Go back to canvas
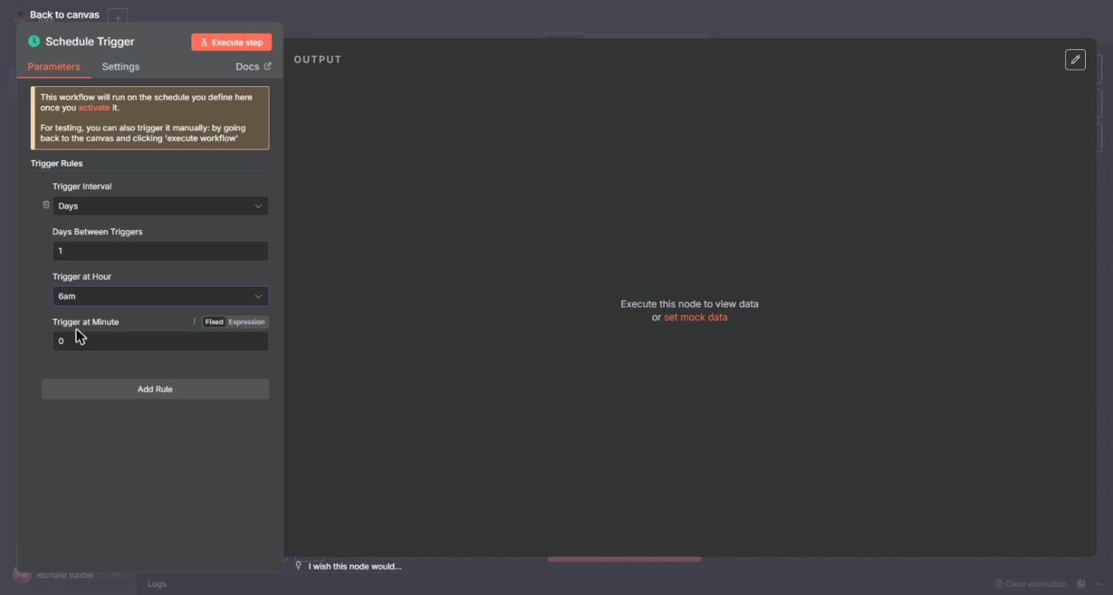Viewport: 1113px width, 595px height. [x=59, y=15]
